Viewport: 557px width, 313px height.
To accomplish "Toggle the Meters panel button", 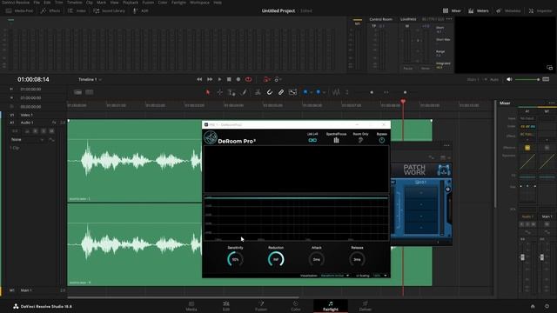I will pyautogui.click(x=478, y=11).
